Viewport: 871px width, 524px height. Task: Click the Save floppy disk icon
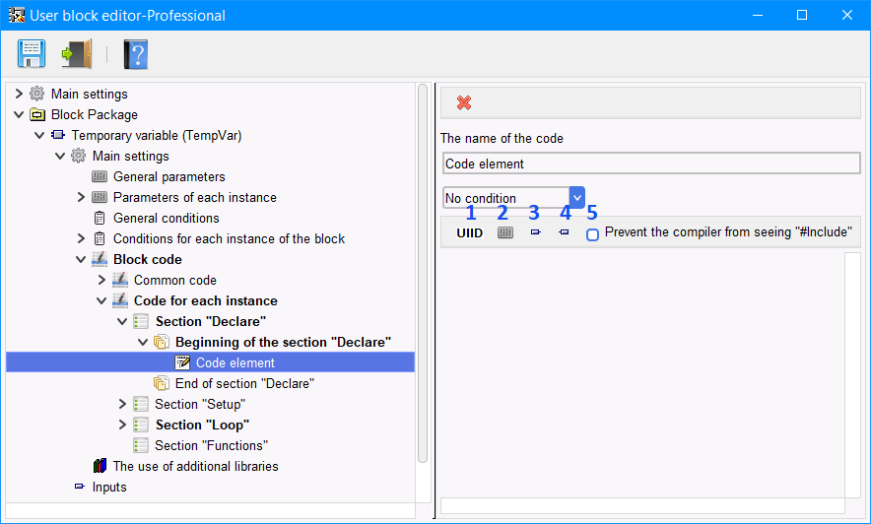point(32,54)
